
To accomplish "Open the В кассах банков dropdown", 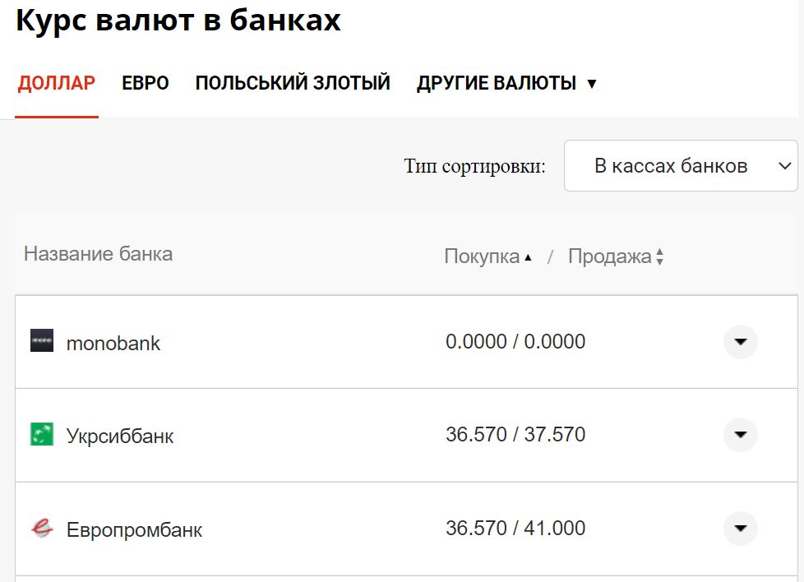I will click(681, 165).
